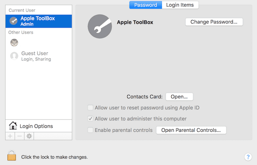Click the Contacts Card: label
This screenshot has height=165, width=257.
[x=145, y=97]
